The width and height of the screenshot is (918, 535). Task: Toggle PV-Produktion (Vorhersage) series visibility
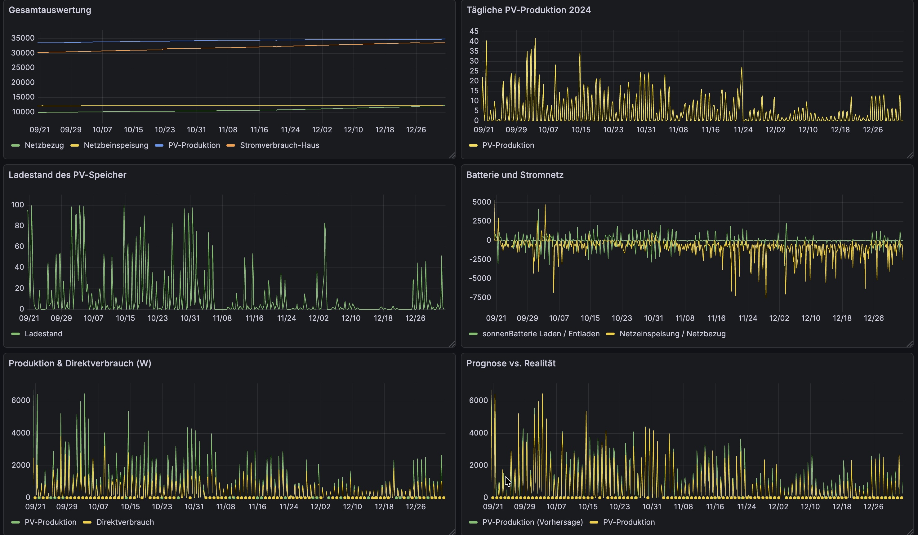(532, 522)
